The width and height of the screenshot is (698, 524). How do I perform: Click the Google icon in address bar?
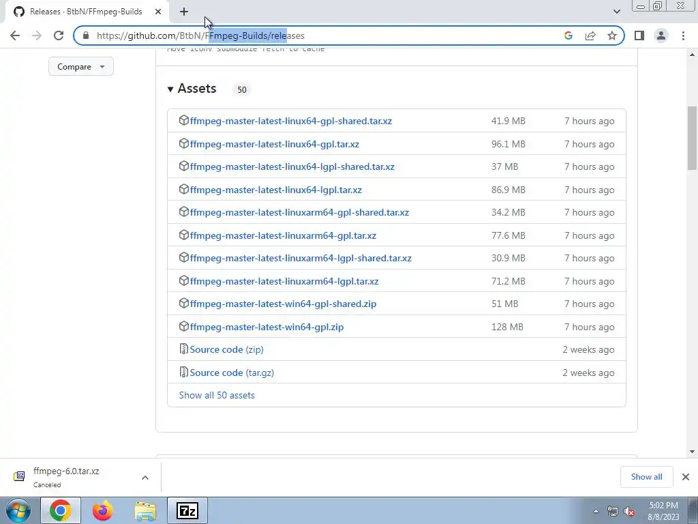tap(568, 35)
